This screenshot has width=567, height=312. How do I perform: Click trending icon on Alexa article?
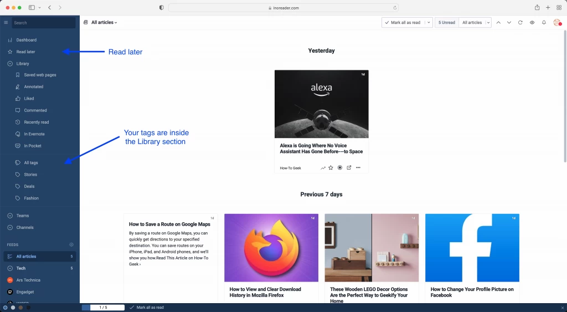[323, 168]
